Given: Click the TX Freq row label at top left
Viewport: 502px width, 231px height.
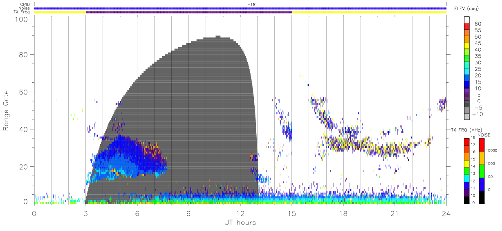Looking at the screenshot, I should [22, 12].
